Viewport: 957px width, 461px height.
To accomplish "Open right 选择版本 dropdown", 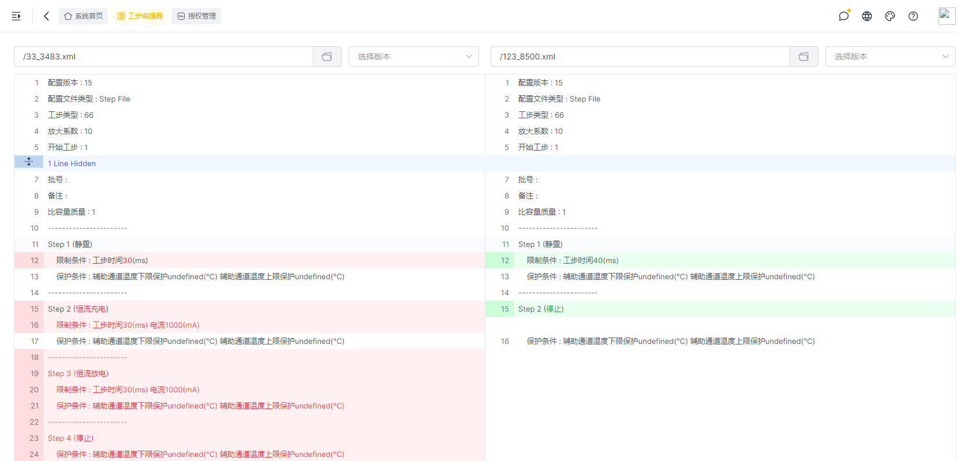I will pos(891,57).
